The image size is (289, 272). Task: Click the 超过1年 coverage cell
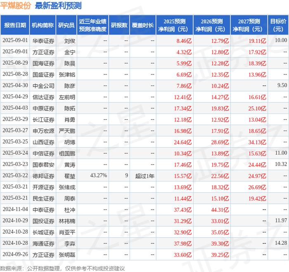click(x=144, y=176)
